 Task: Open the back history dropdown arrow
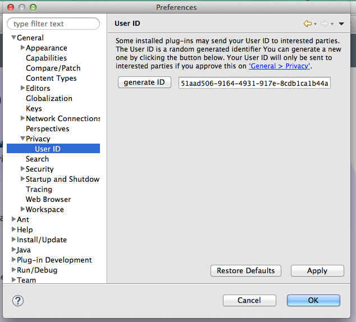[316, 24]
